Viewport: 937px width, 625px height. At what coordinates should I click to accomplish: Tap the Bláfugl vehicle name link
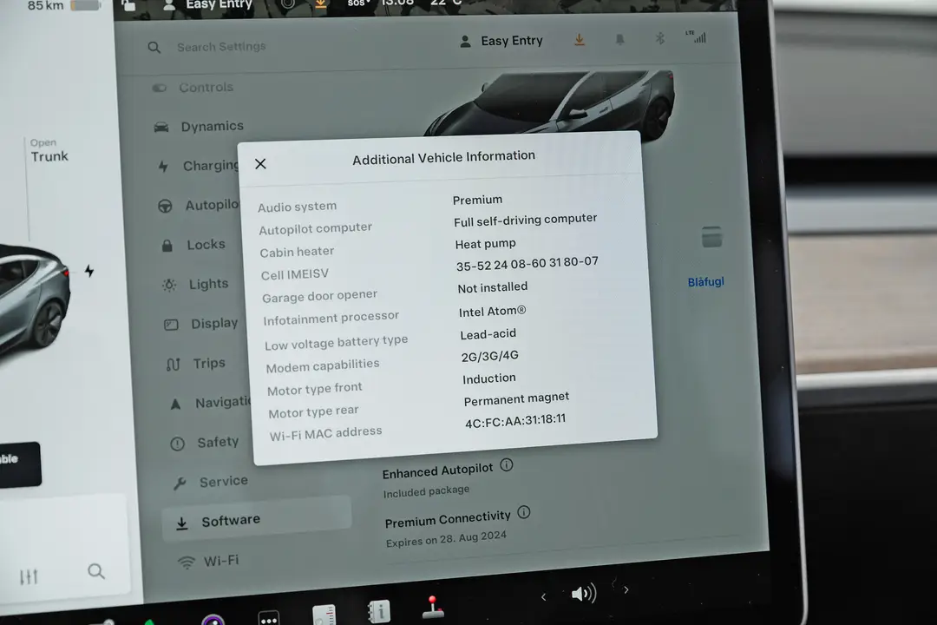(x=705, y=282)
